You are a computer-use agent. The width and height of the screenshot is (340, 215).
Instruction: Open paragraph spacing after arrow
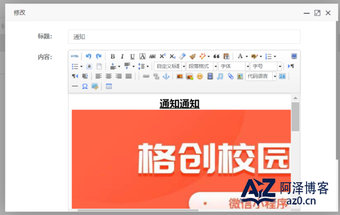pyautogui.click(x=133, y=67)
